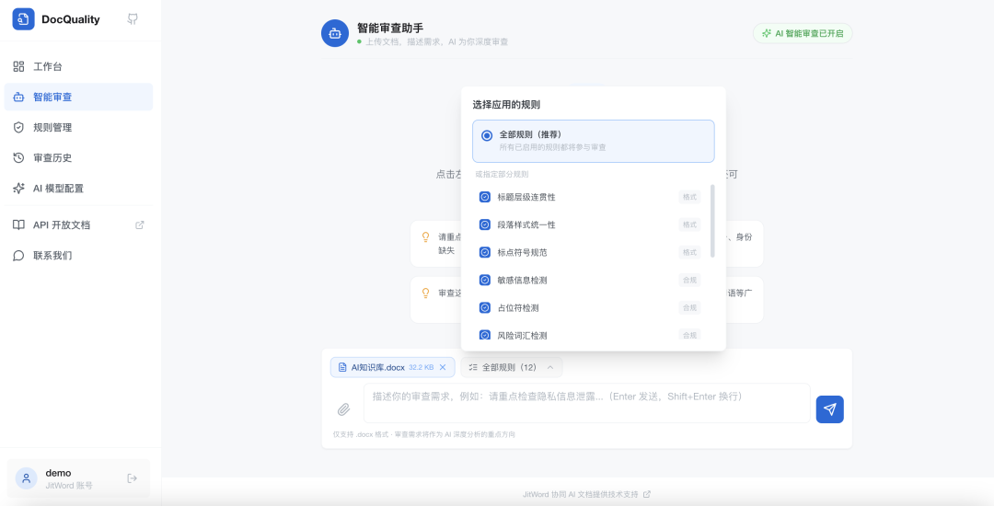Click the 或指定部分规则 label

pyautogui.click(x=503, y=174)
